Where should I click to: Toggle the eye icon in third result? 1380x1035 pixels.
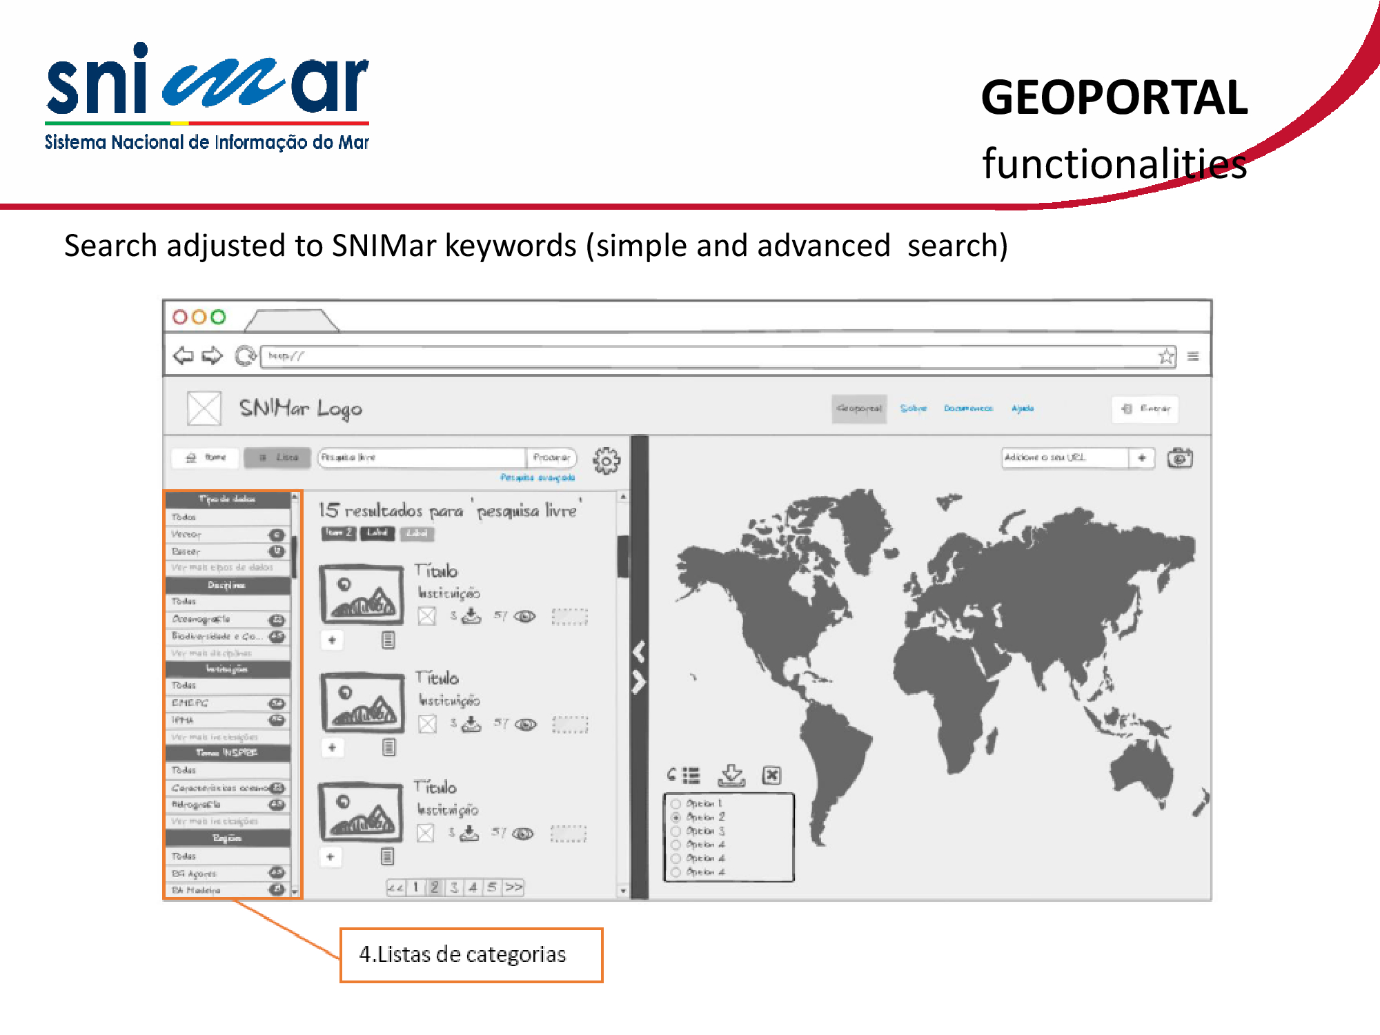point(523,834)
